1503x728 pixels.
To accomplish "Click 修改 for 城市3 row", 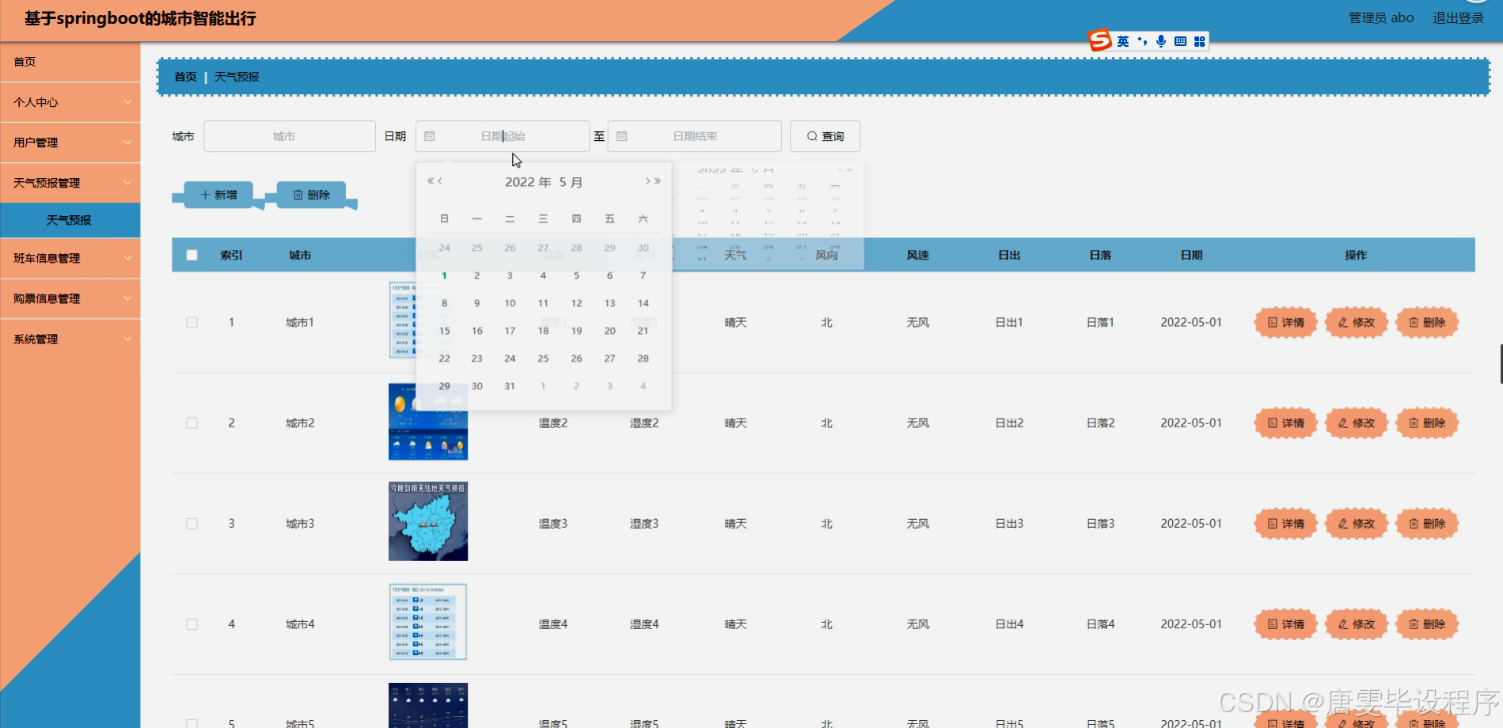I will 1356,523.
